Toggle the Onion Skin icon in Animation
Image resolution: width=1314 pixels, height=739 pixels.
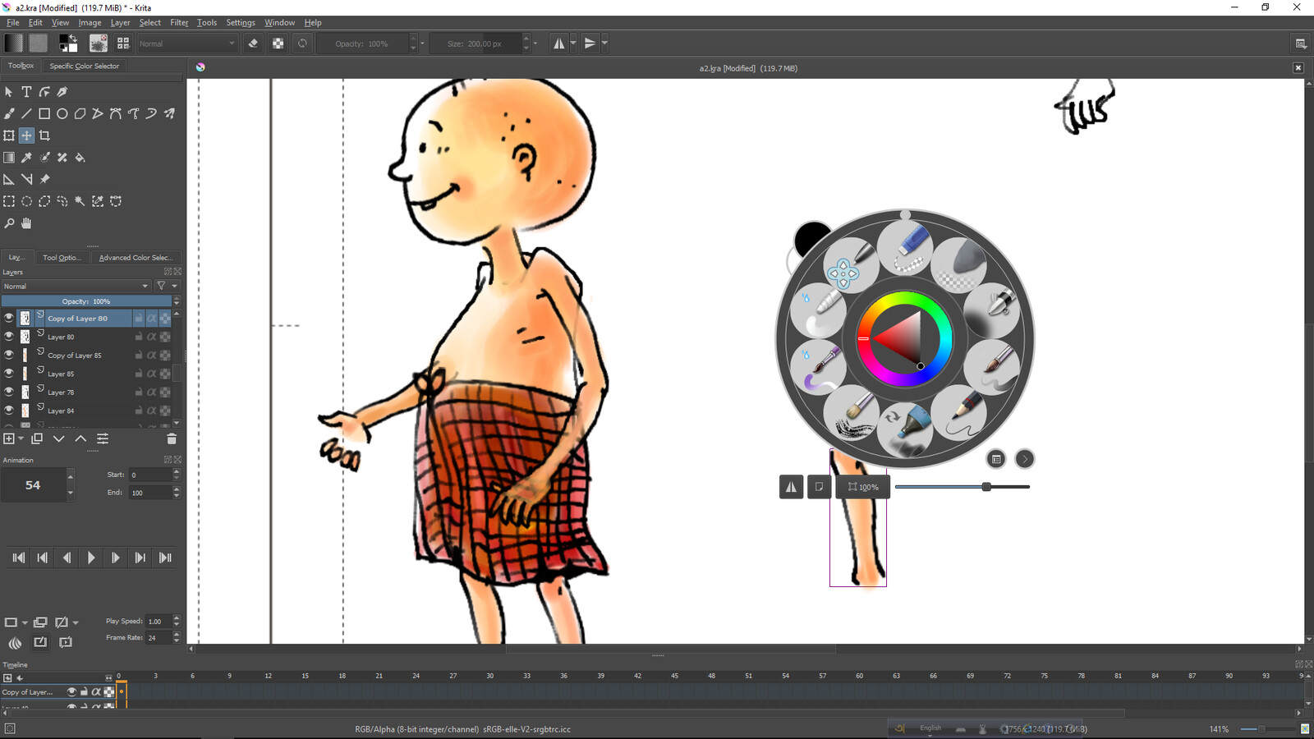(x=15, y=643)
